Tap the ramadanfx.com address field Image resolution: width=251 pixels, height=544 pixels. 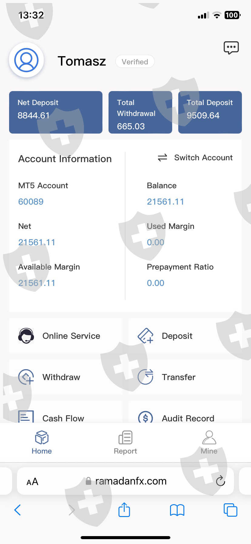(x=125, y=481)
